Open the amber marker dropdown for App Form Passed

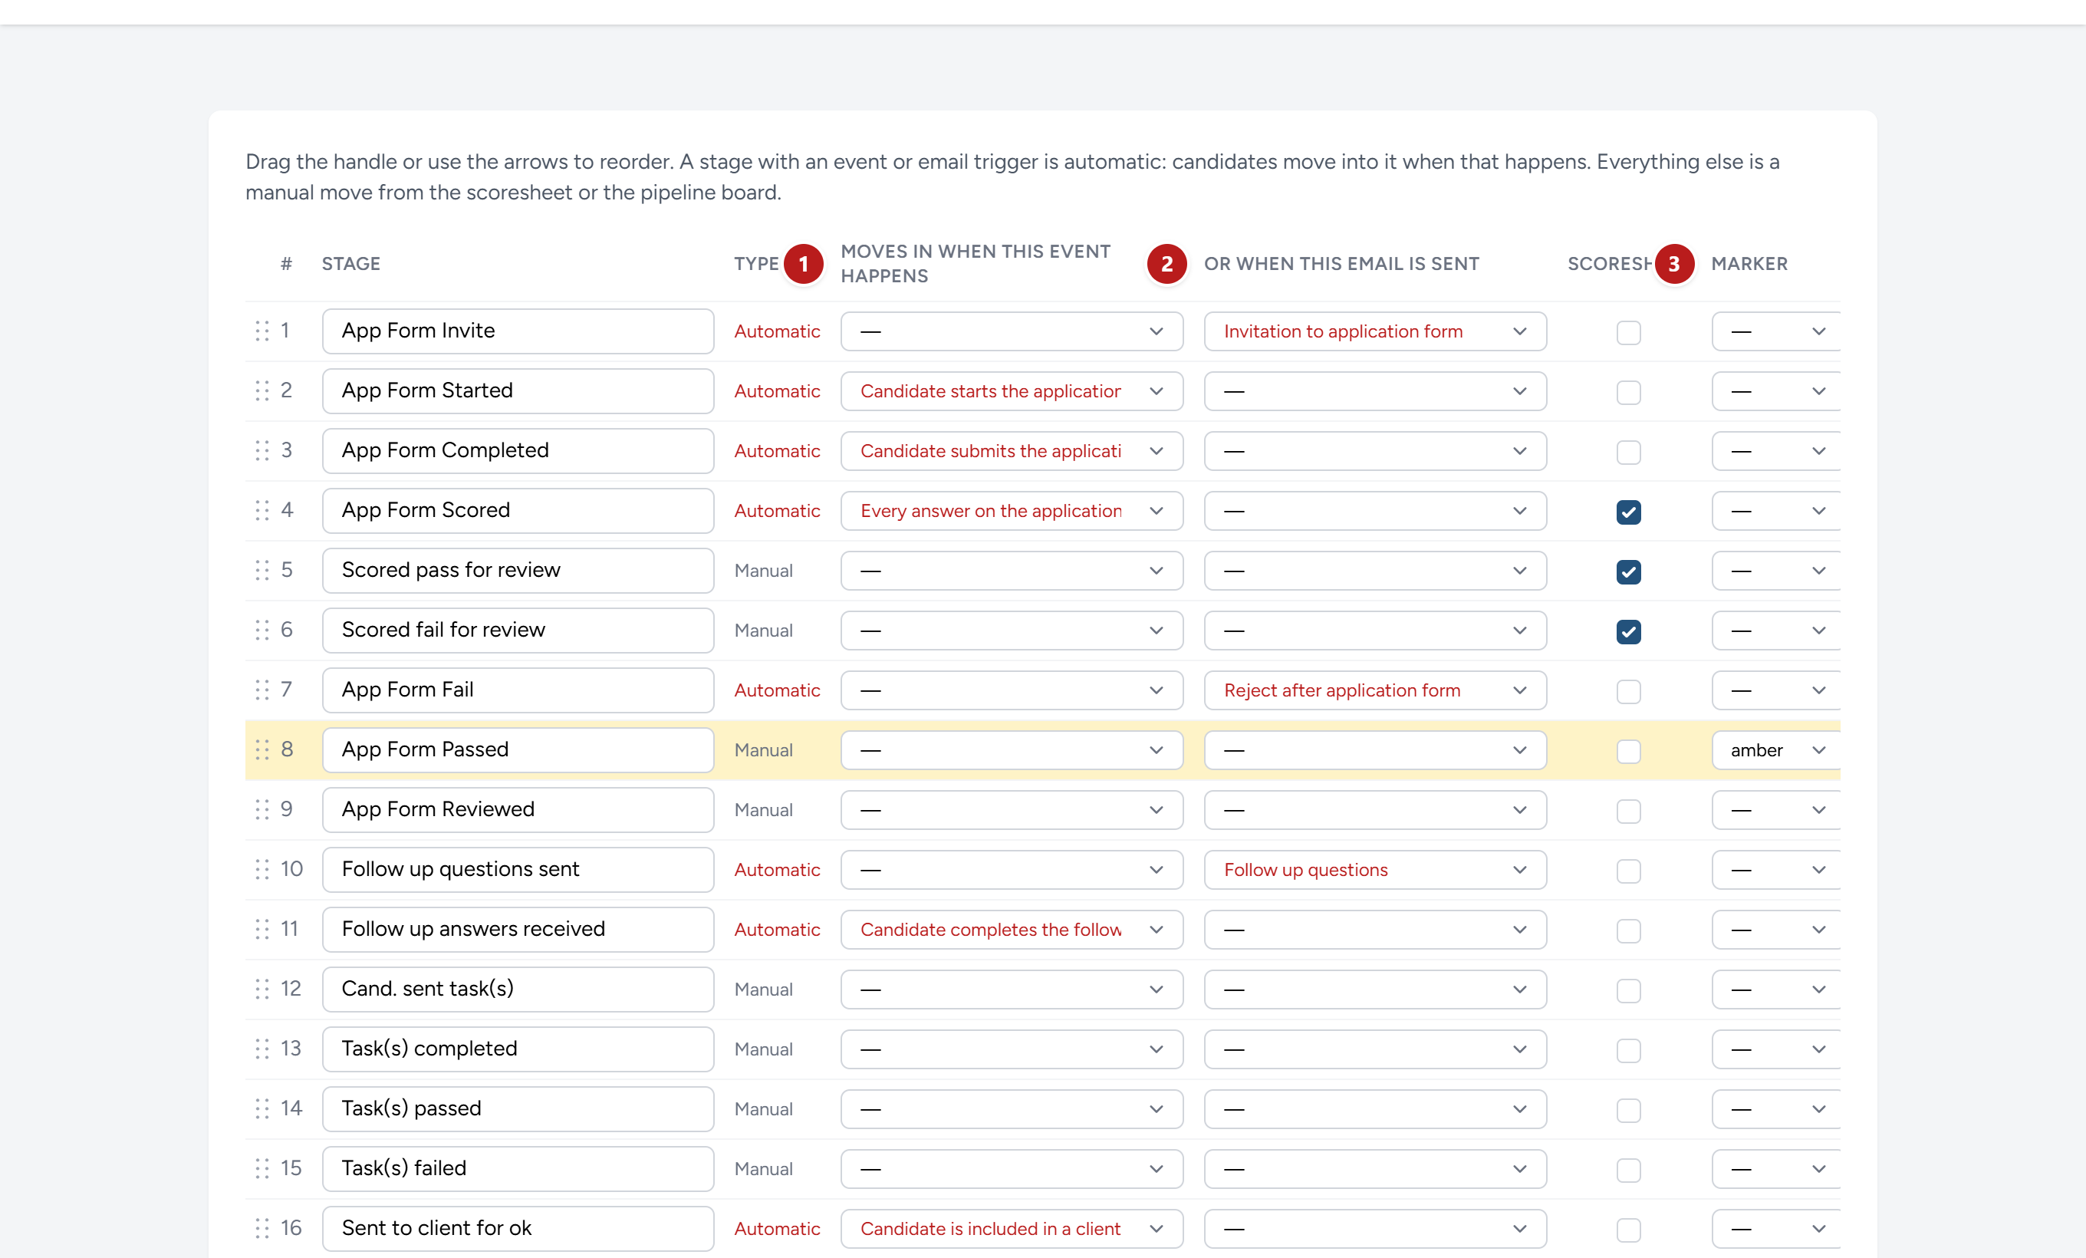pyautogui.click(x=1775, y=749)
